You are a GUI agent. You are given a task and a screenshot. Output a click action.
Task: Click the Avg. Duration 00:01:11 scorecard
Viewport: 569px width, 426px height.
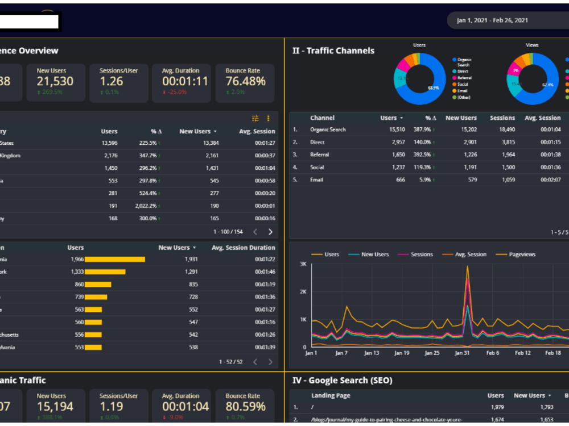(182, 83)
